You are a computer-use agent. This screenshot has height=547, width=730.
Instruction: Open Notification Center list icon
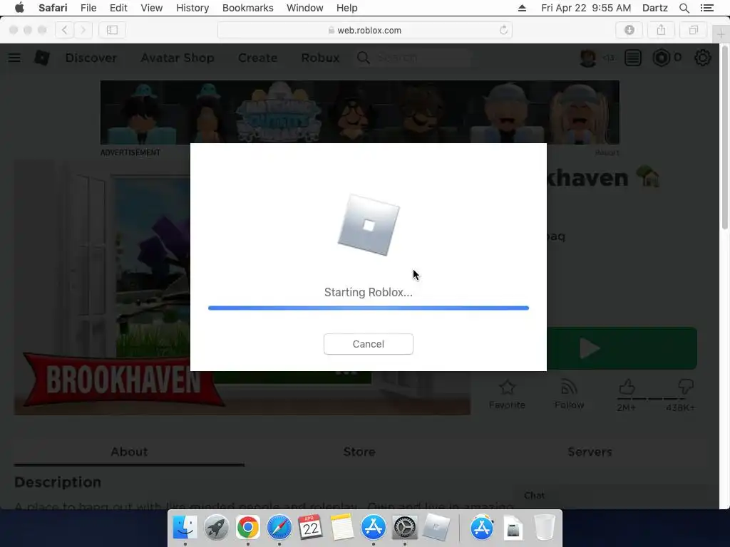tap(706, 8)
